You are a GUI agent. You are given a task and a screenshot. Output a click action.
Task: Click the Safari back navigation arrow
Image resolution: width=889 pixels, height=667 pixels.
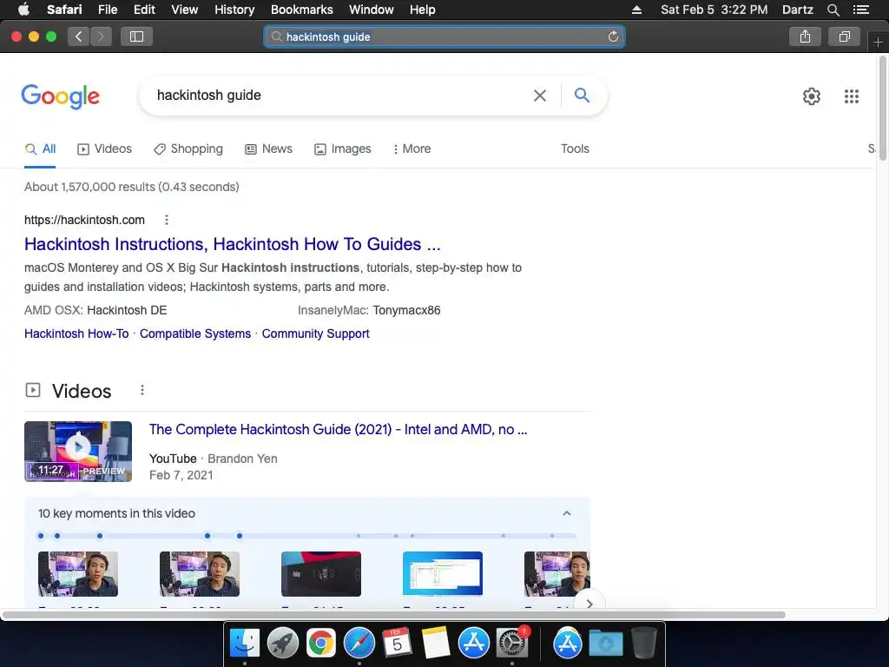[79, 36]
